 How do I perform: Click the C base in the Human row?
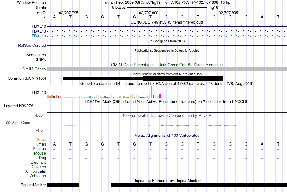246,144
